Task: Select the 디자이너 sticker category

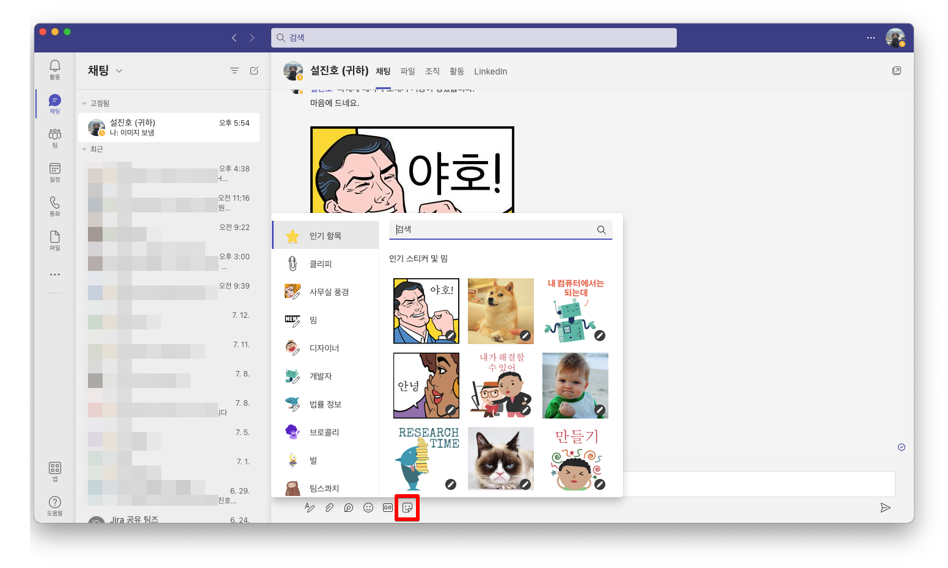Action: click(326, 348)
